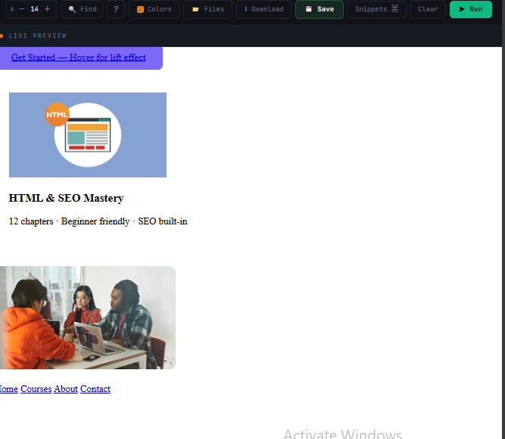Select the HTML & SEO Mastery heading
This screenshot has height=439, width=505.
click(66, 198)
